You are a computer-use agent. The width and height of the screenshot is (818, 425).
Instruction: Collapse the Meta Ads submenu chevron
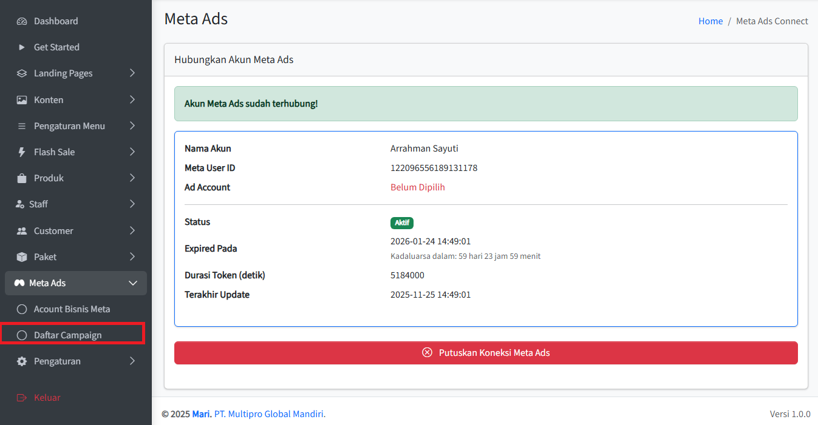coord(133,283)
